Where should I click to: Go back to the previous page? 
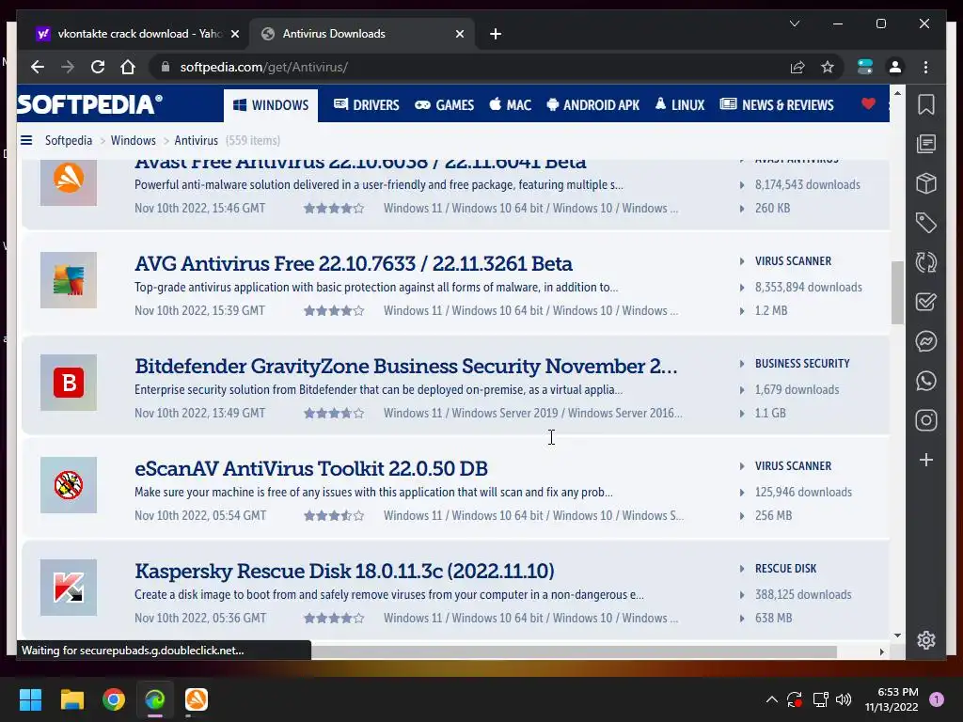point(38,67)
